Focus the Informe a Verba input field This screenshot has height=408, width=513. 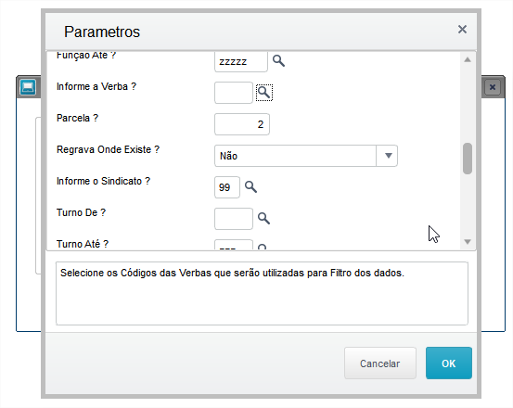coord(234,93)
